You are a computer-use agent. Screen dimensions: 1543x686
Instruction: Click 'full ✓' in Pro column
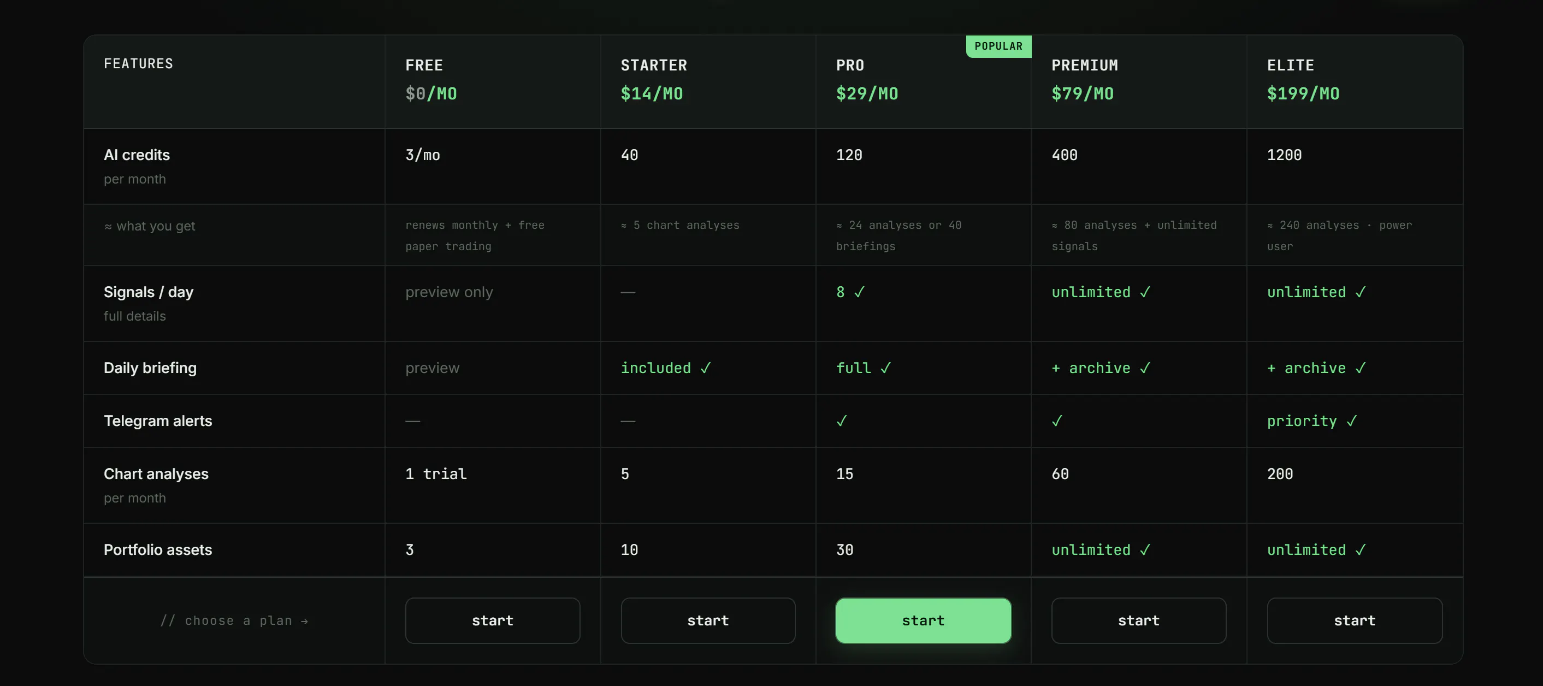(864, 369)
